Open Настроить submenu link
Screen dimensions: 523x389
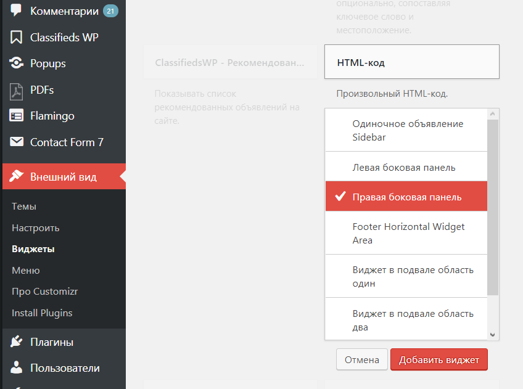coord(36,228)
